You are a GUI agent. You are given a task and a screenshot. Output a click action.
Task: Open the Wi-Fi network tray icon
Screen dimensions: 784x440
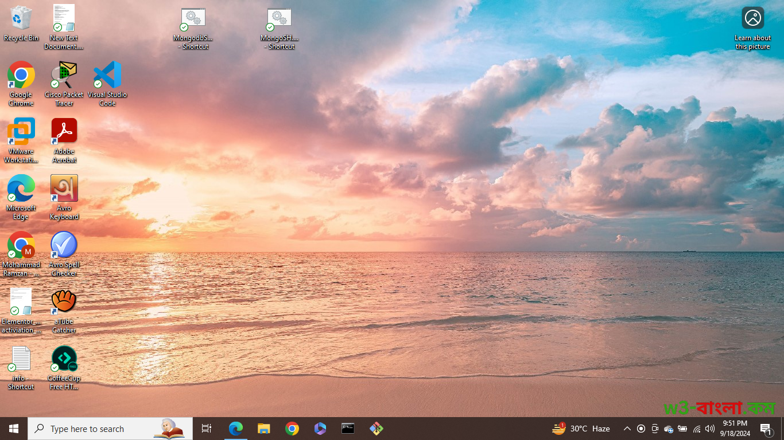(696, 429)
